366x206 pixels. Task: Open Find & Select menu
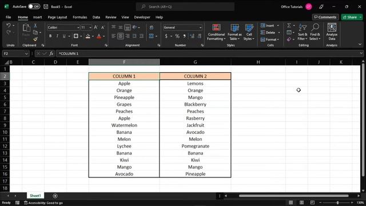tap(315, 32)
